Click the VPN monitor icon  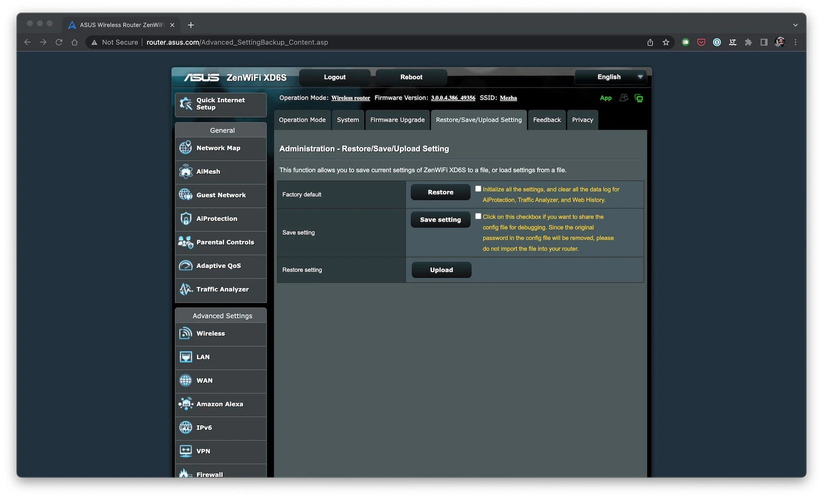click(x=186, y=451)
